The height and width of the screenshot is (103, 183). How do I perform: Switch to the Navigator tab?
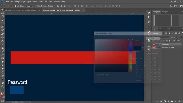point(165,12)
